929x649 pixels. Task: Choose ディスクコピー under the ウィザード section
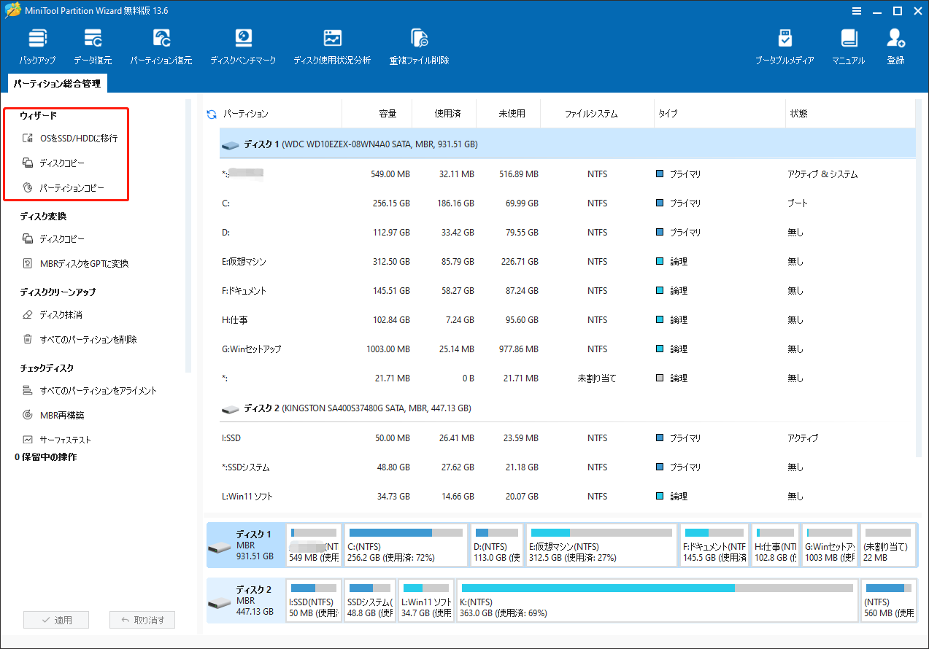[x=53, y=163]
